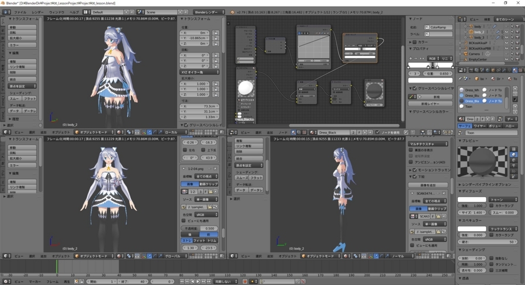Open the クックトランス specular shader dropdown

[x=503, y=229]
